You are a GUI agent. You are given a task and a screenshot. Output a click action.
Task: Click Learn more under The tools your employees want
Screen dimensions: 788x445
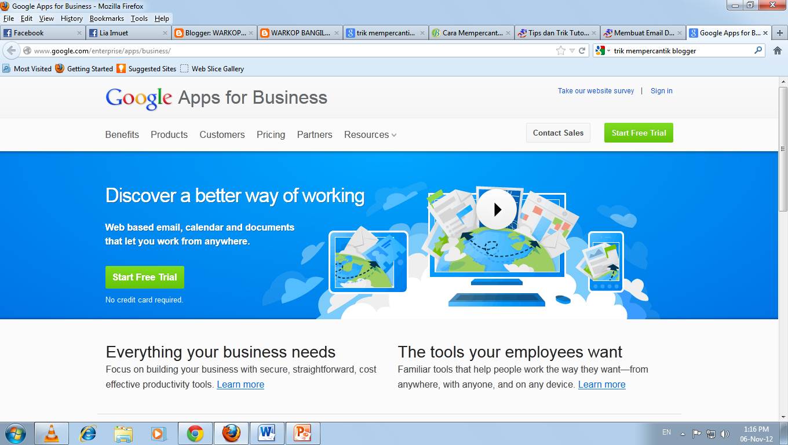tap(602, 384)
